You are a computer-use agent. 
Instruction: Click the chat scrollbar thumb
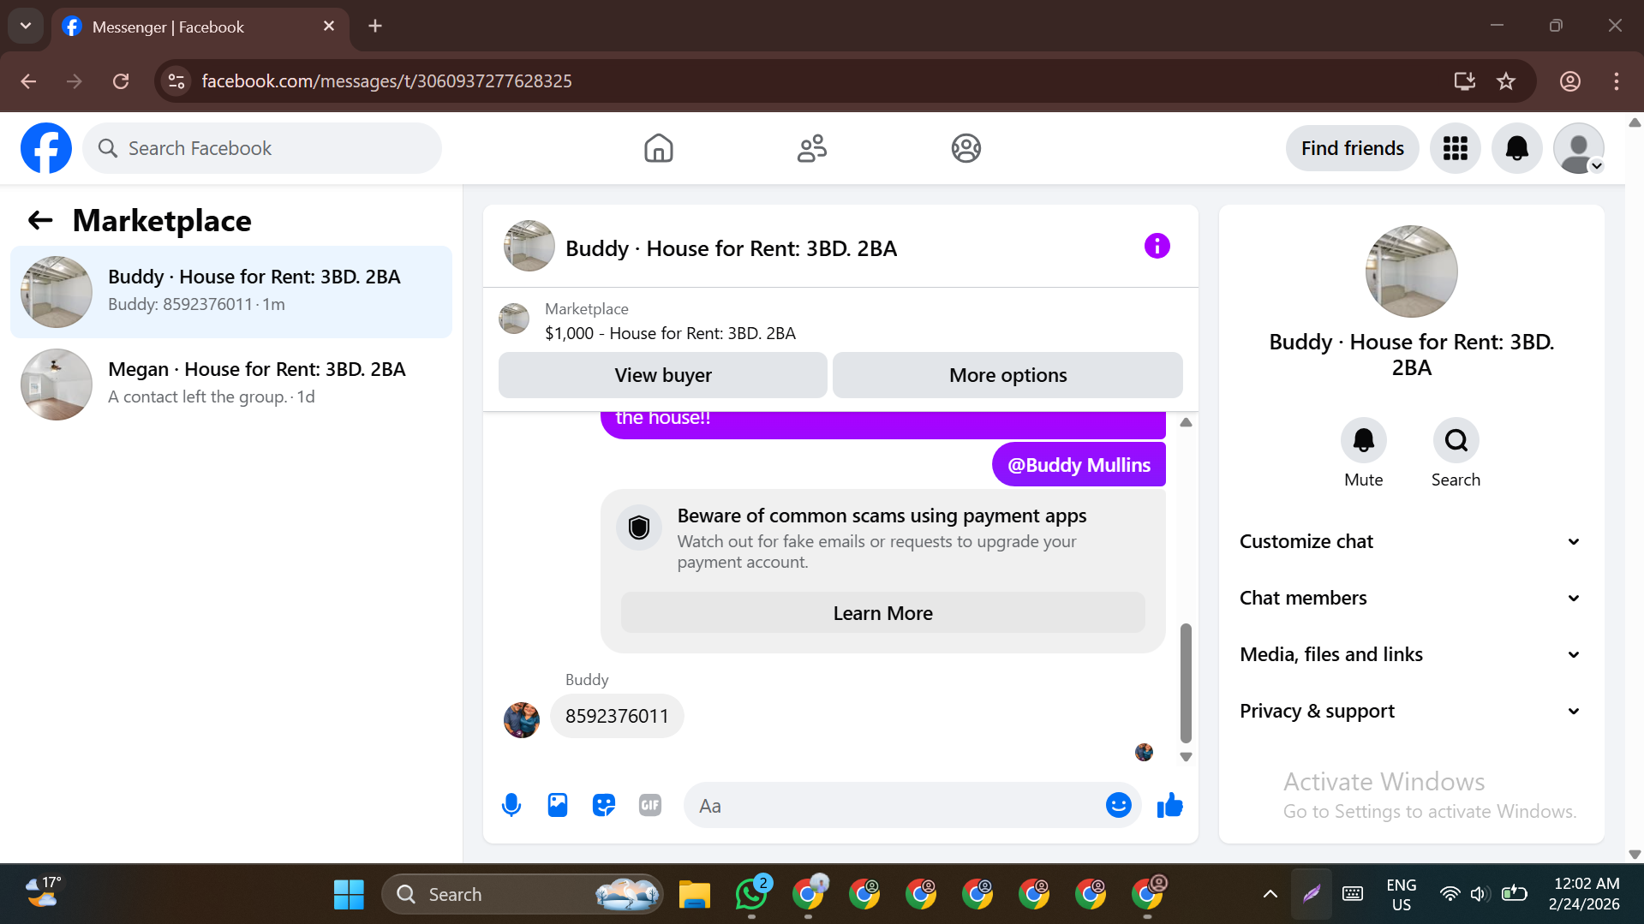[x=1186, y=683]
